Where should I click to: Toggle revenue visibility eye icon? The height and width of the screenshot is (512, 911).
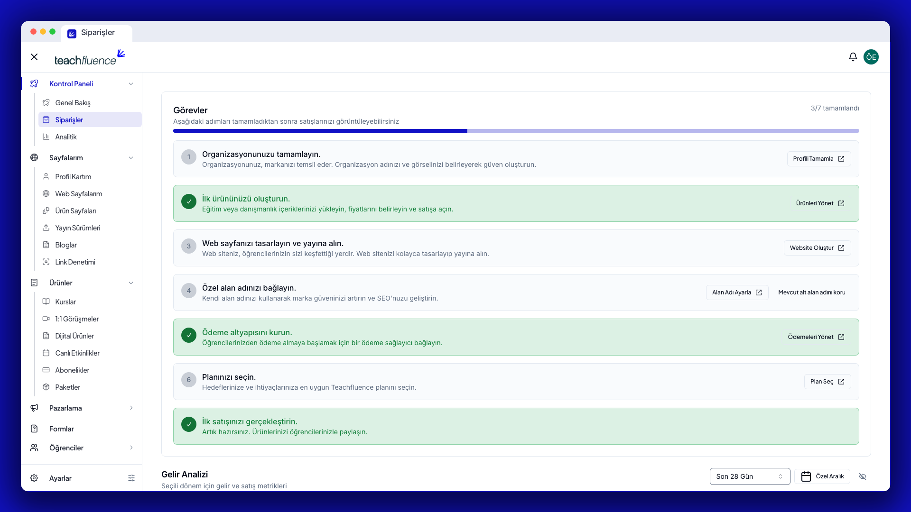tap(863, 476)
